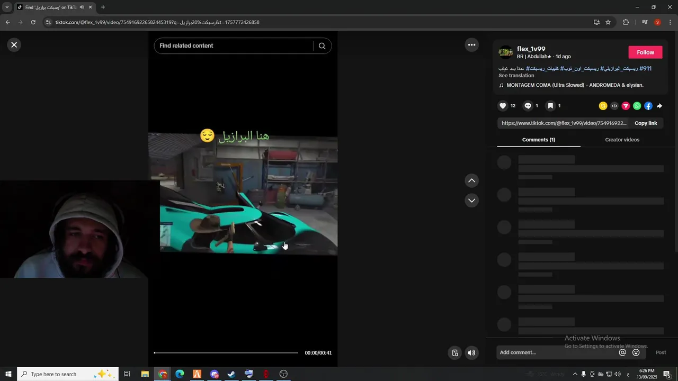Copy link of the video

pos(646,123)
